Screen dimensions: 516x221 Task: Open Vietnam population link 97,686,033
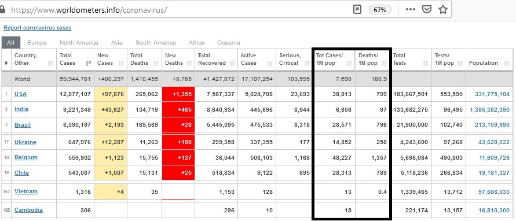coord(494,191)
